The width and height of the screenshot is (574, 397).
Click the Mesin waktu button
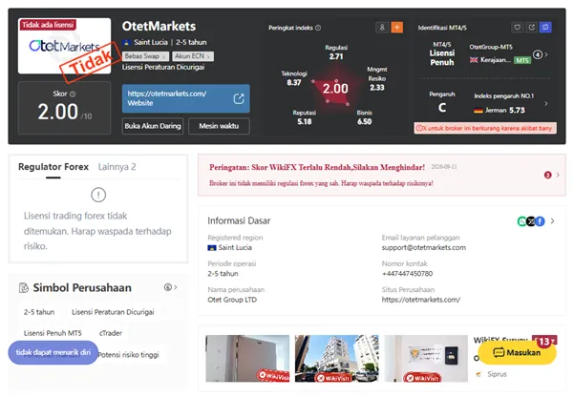219,126
